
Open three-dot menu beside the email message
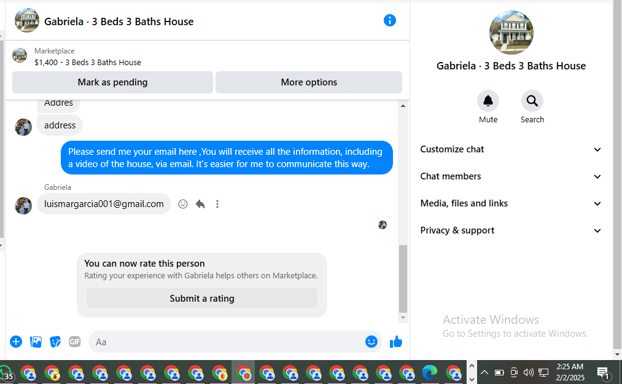pyautogui.click(x=217, y=204)
